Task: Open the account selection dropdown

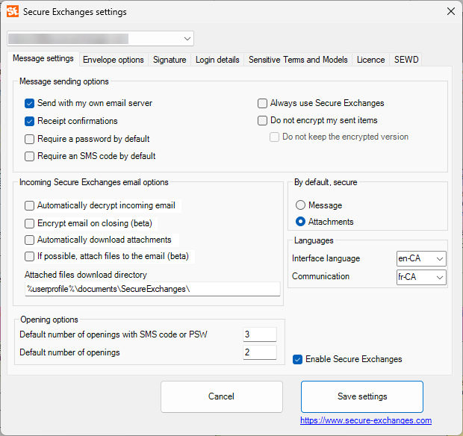Action: pyautogui.click(x=186, y=38)
